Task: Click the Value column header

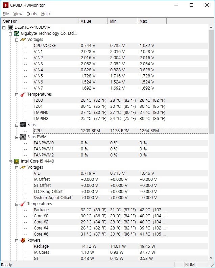Action: (93, 21)
